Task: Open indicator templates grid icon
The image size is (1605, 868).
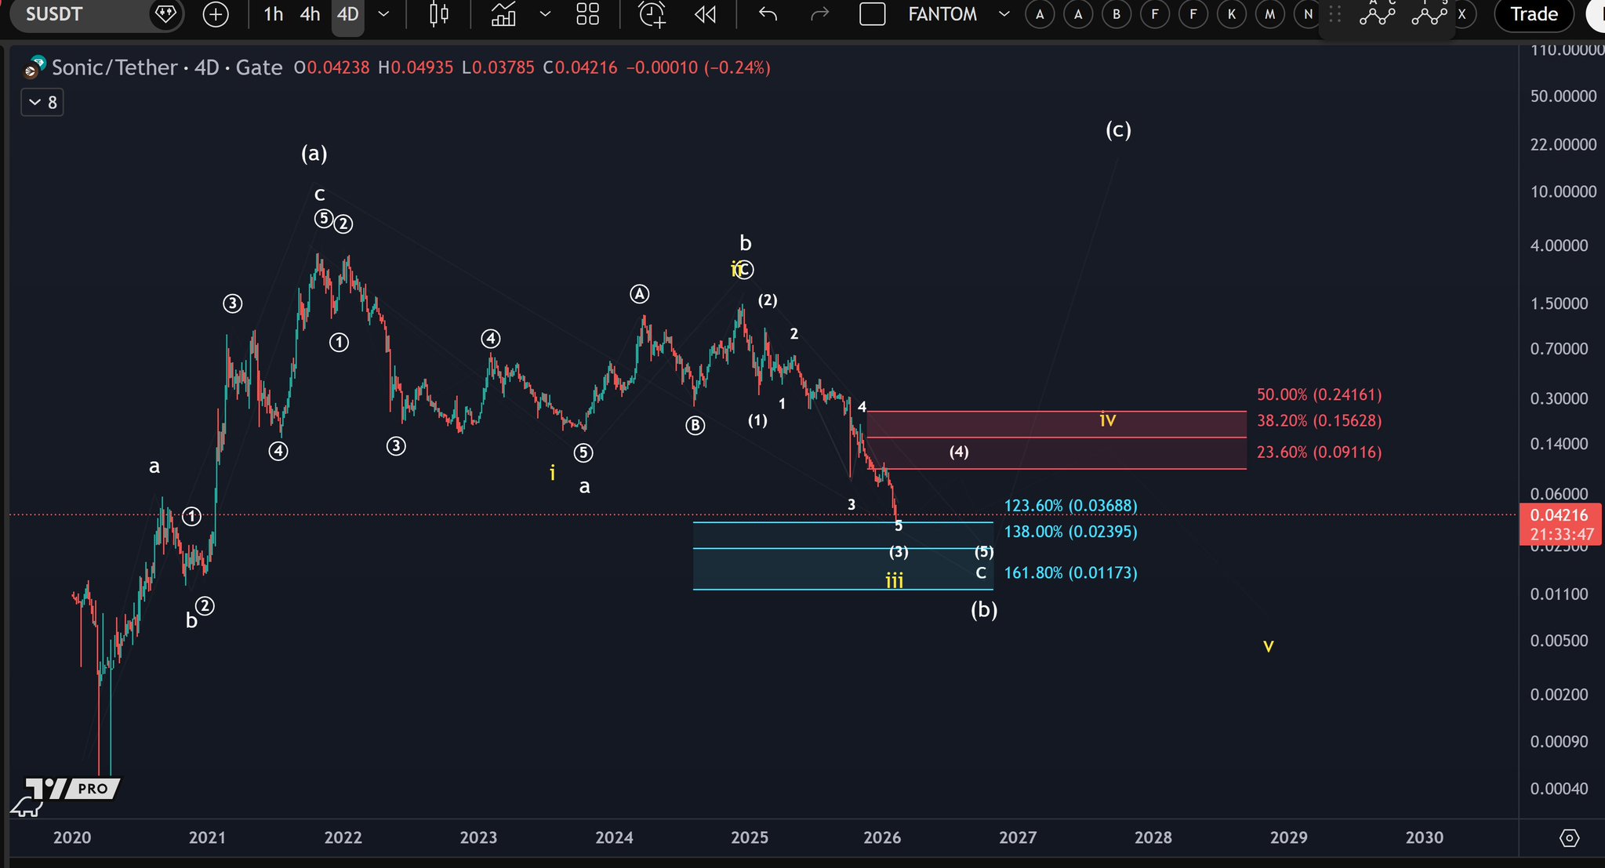Action: click(587, 14)
